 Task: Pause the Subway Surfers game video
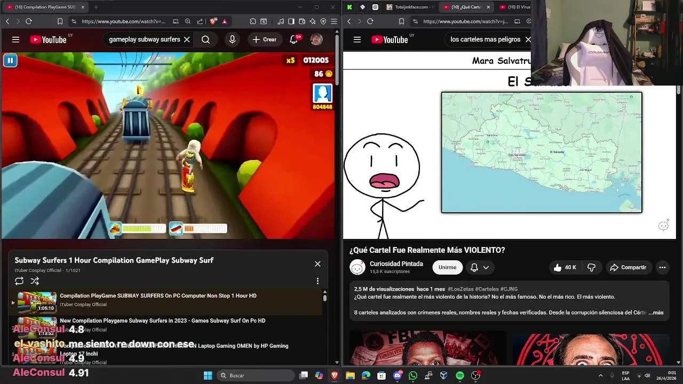[10, 60]
